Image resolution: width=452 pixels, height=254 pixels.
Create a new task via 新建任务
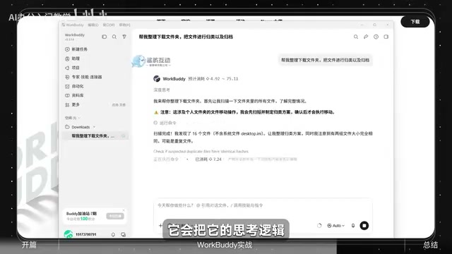coord(76,49)
